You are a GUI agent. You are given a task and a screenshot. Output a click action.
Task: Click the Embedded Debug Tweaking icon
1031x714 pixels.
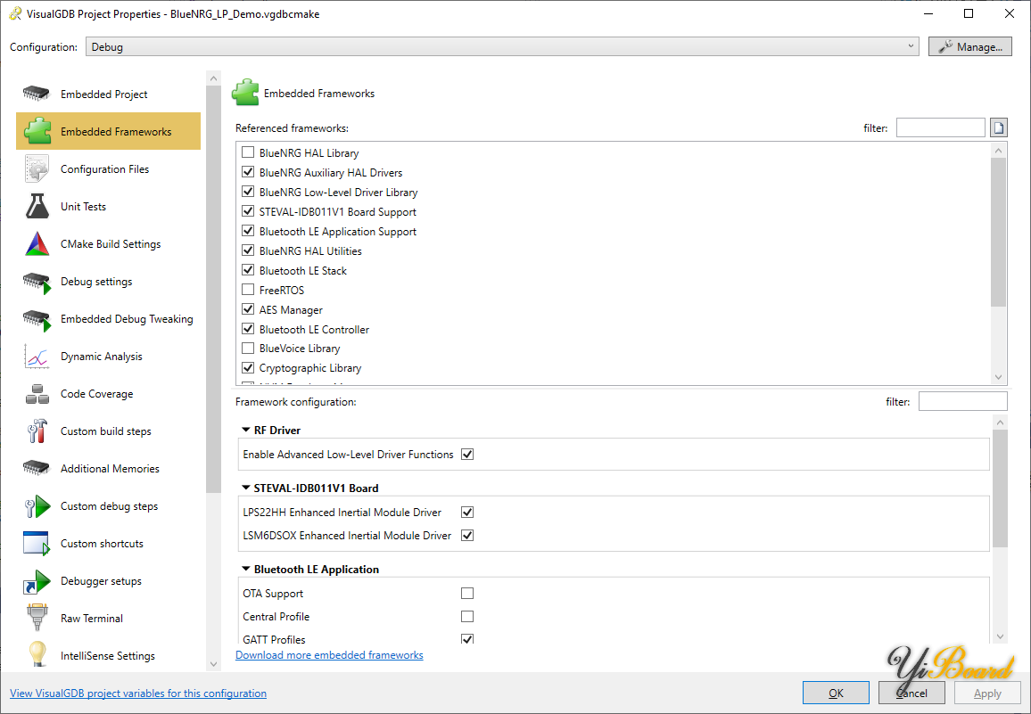(x=37, y=319)
